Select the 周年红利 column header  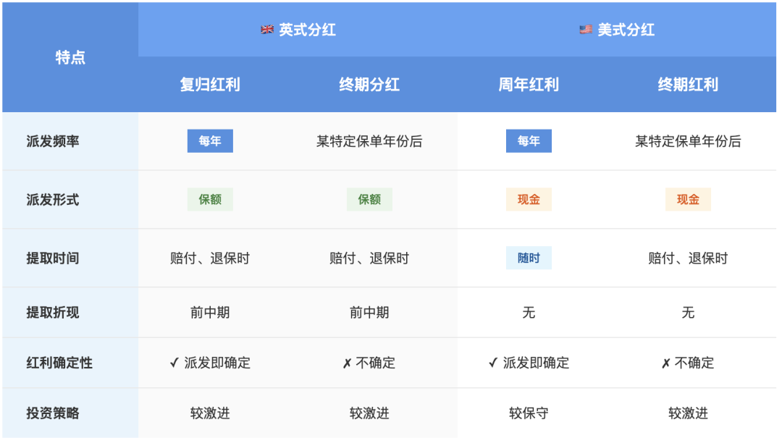tap(529, 85)
